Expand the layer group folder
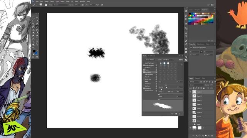 193,124
